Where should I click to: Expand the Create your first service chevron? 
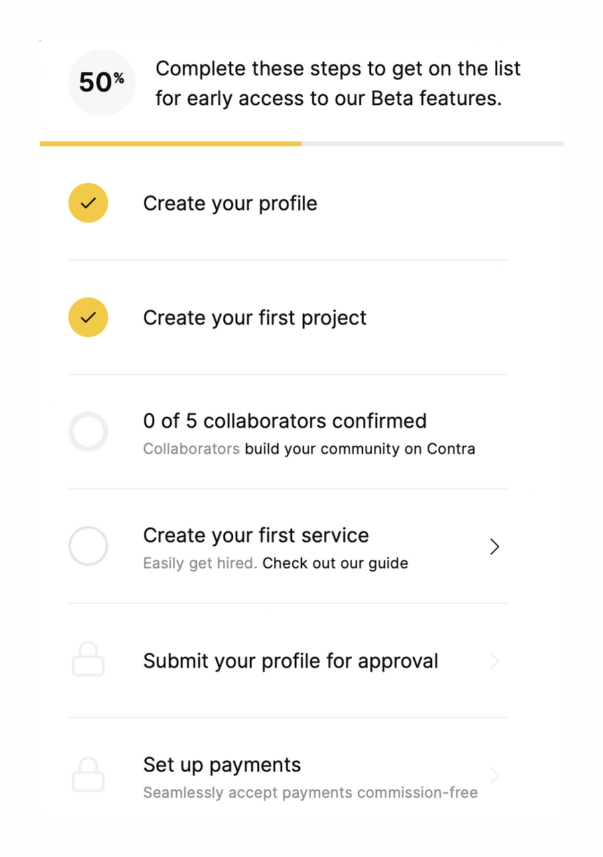click(494, 547)
